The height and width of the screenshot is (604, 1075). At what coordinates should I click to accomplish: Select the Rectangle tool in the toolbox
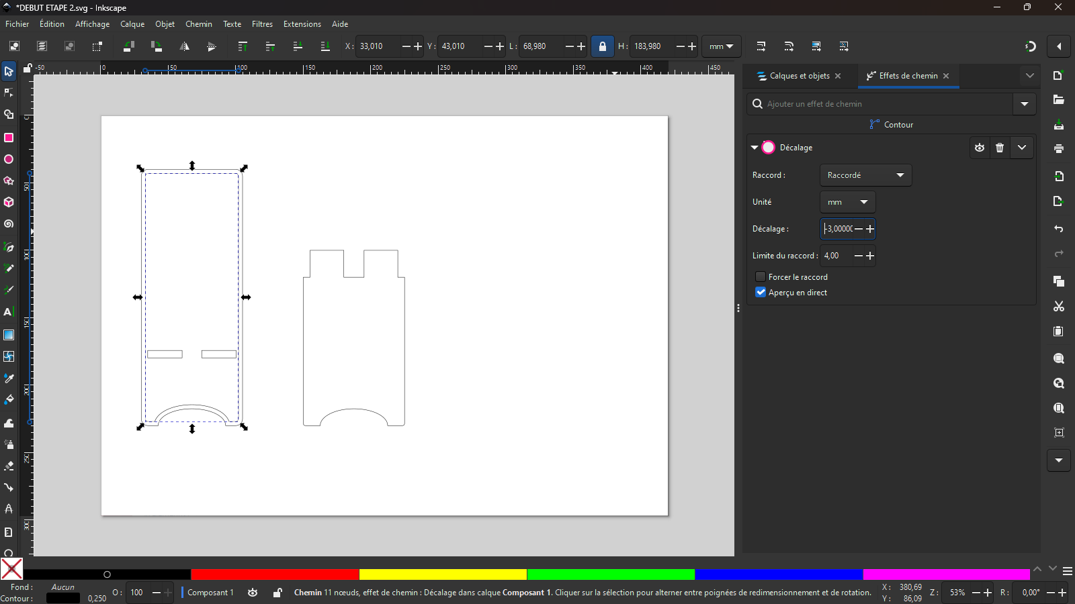point(9,138)
